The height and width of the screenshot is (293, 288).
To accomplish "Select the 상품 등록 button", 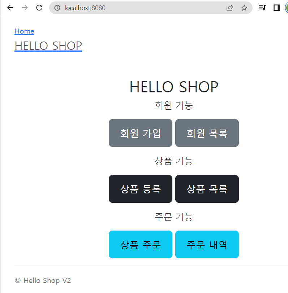I will click(141, 189).
